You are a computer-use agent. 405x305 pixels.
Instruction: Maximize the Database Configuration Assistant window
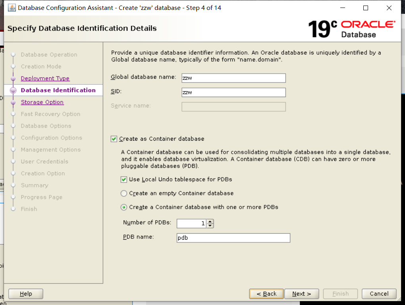click(x=366, y=8)
